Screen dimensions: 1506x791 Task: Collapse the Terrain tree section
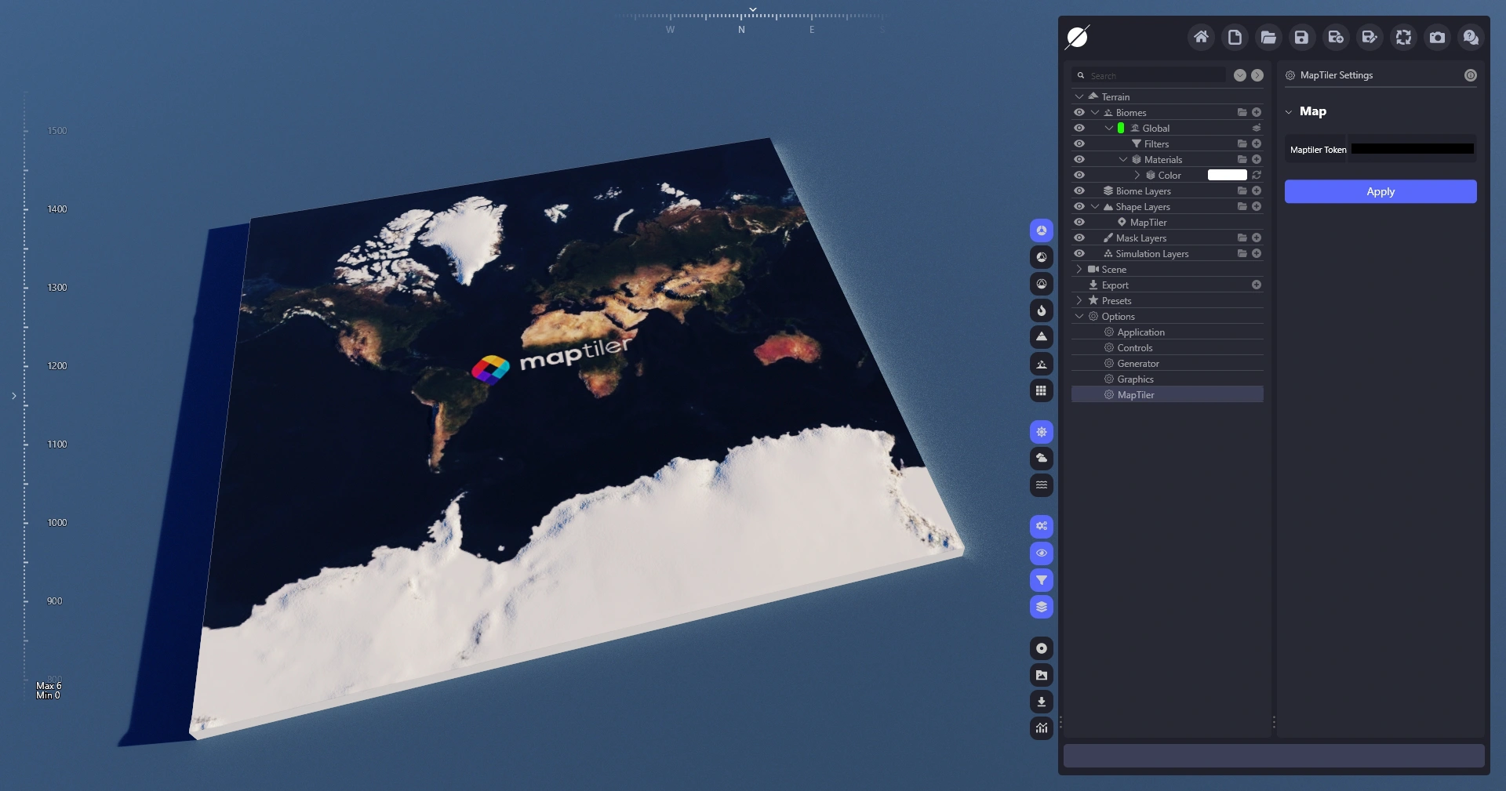(x=1079, y=96)
